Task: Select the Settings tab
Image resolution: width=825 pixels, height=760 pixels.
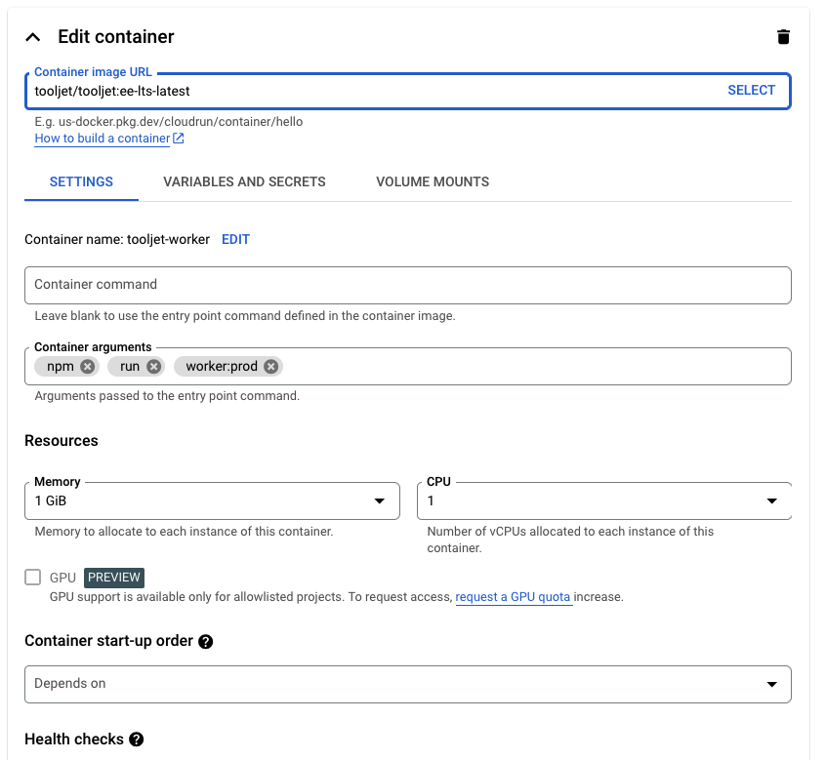Action: (x=81, y=181)
